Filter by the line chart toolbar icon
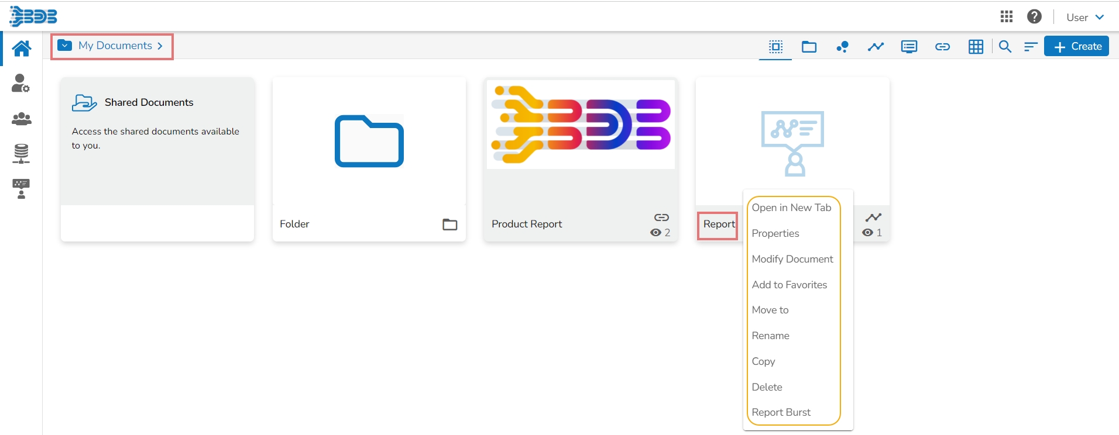The width and height of the screenshot is (1119, 435). [x=876, y=47]
